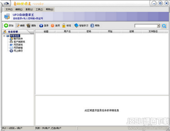Click the status text 共计: 6类别, 0账户
This screenshot has width=170, height=131.
click(x=12, y=128)
